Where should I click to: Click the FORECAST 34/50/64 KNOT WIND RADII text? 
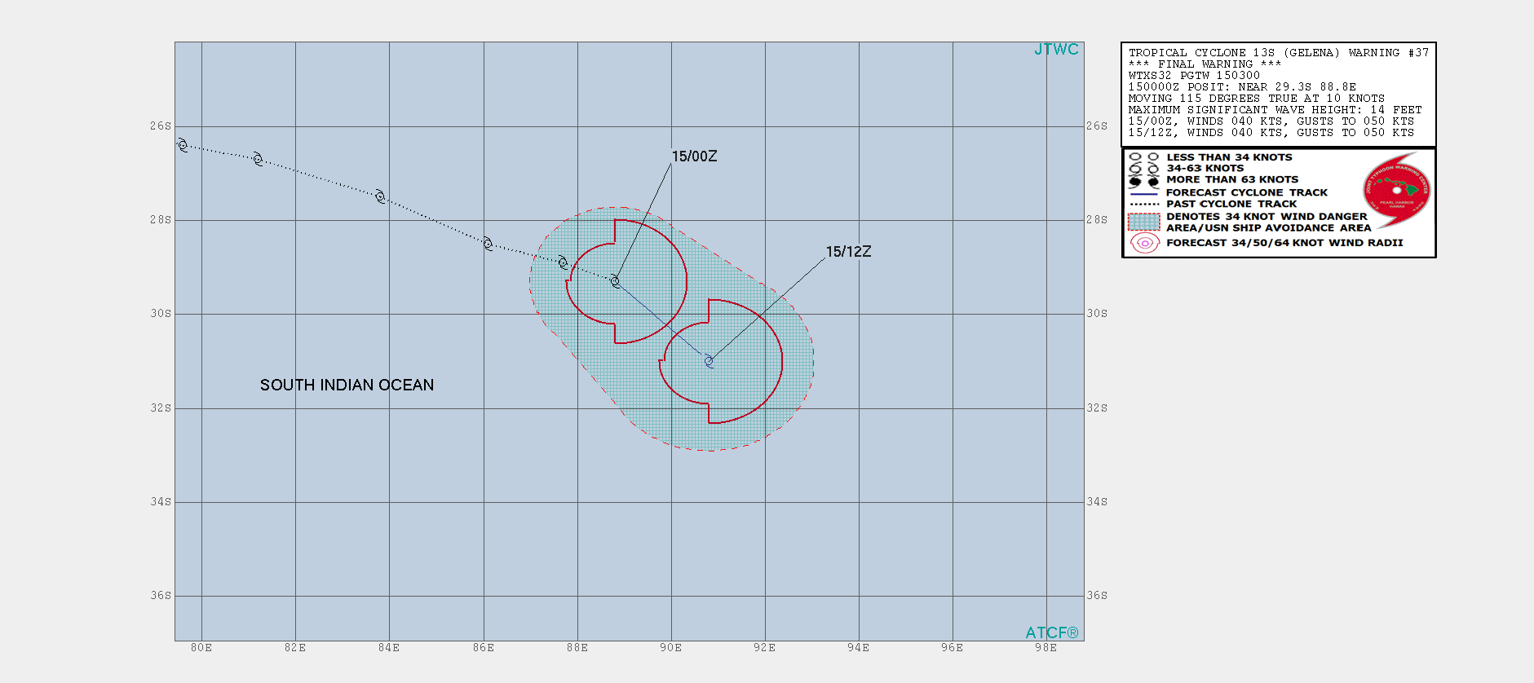pos(1284,243)
